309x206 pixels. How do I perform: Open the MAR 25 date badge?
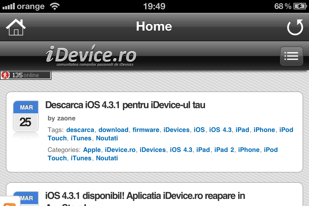pyautogui.click(x=26, y=116)
